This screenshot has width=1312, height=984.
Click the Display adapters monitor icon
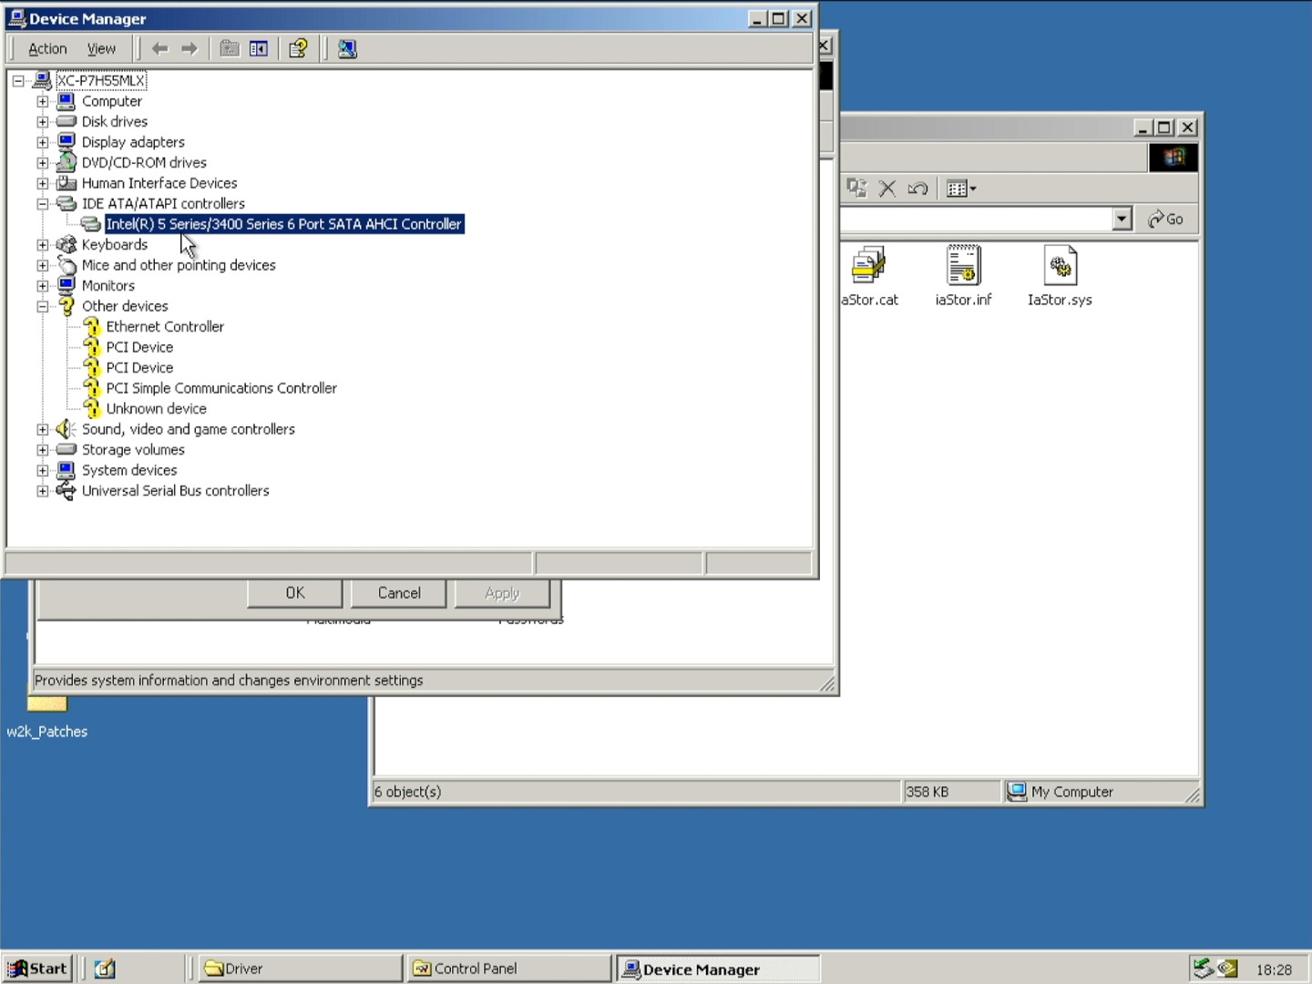(x=67, y=142)
